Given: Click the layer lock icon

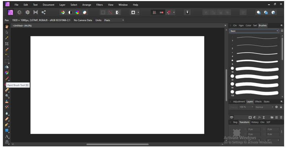Looking at the screenshot, I should [281, 107].
